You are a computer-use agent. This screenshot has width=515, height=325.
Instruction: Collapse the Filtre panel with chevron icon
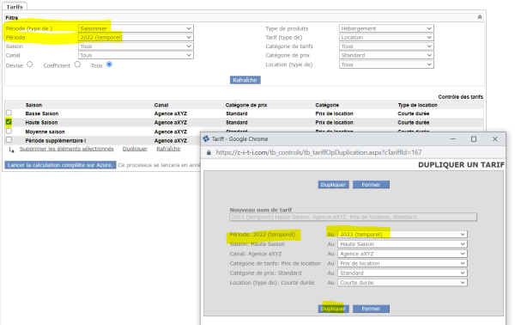480,17
